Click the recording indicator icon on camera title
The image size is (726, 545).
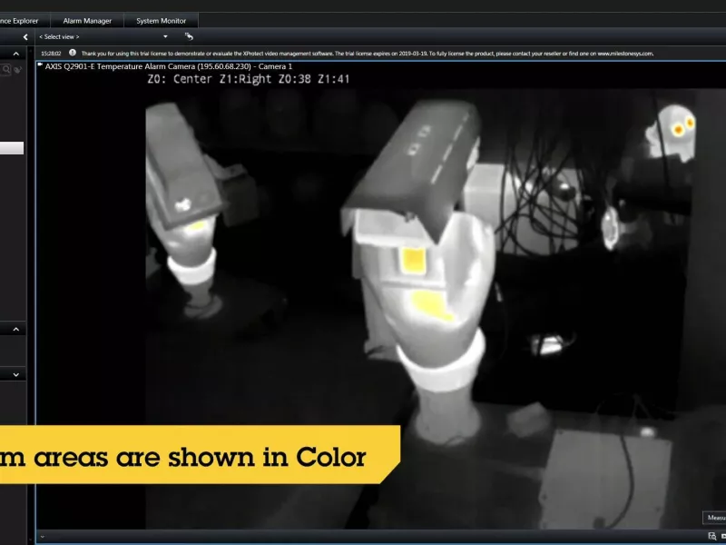click(x=40, y=65)
